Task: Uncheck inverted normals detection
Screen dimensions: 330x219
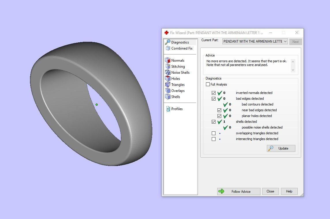Action: click(214, 93)
